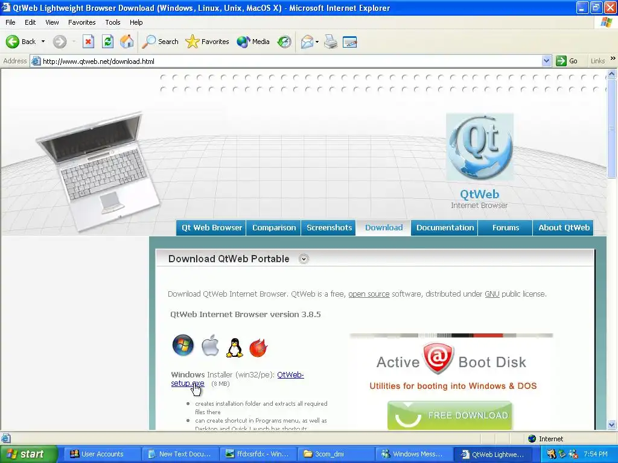Switch to 3com_dmi folder taskbar button

click(x=336, y=454)
